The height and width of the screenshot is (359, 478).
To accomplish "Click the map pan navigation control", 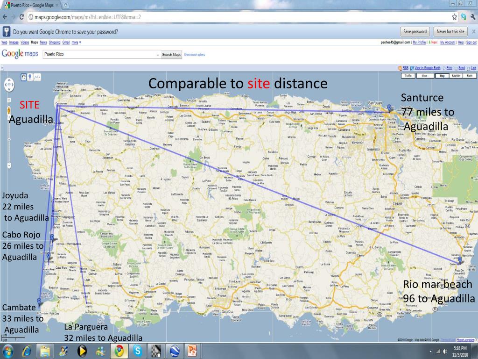I will click(9, 85).
